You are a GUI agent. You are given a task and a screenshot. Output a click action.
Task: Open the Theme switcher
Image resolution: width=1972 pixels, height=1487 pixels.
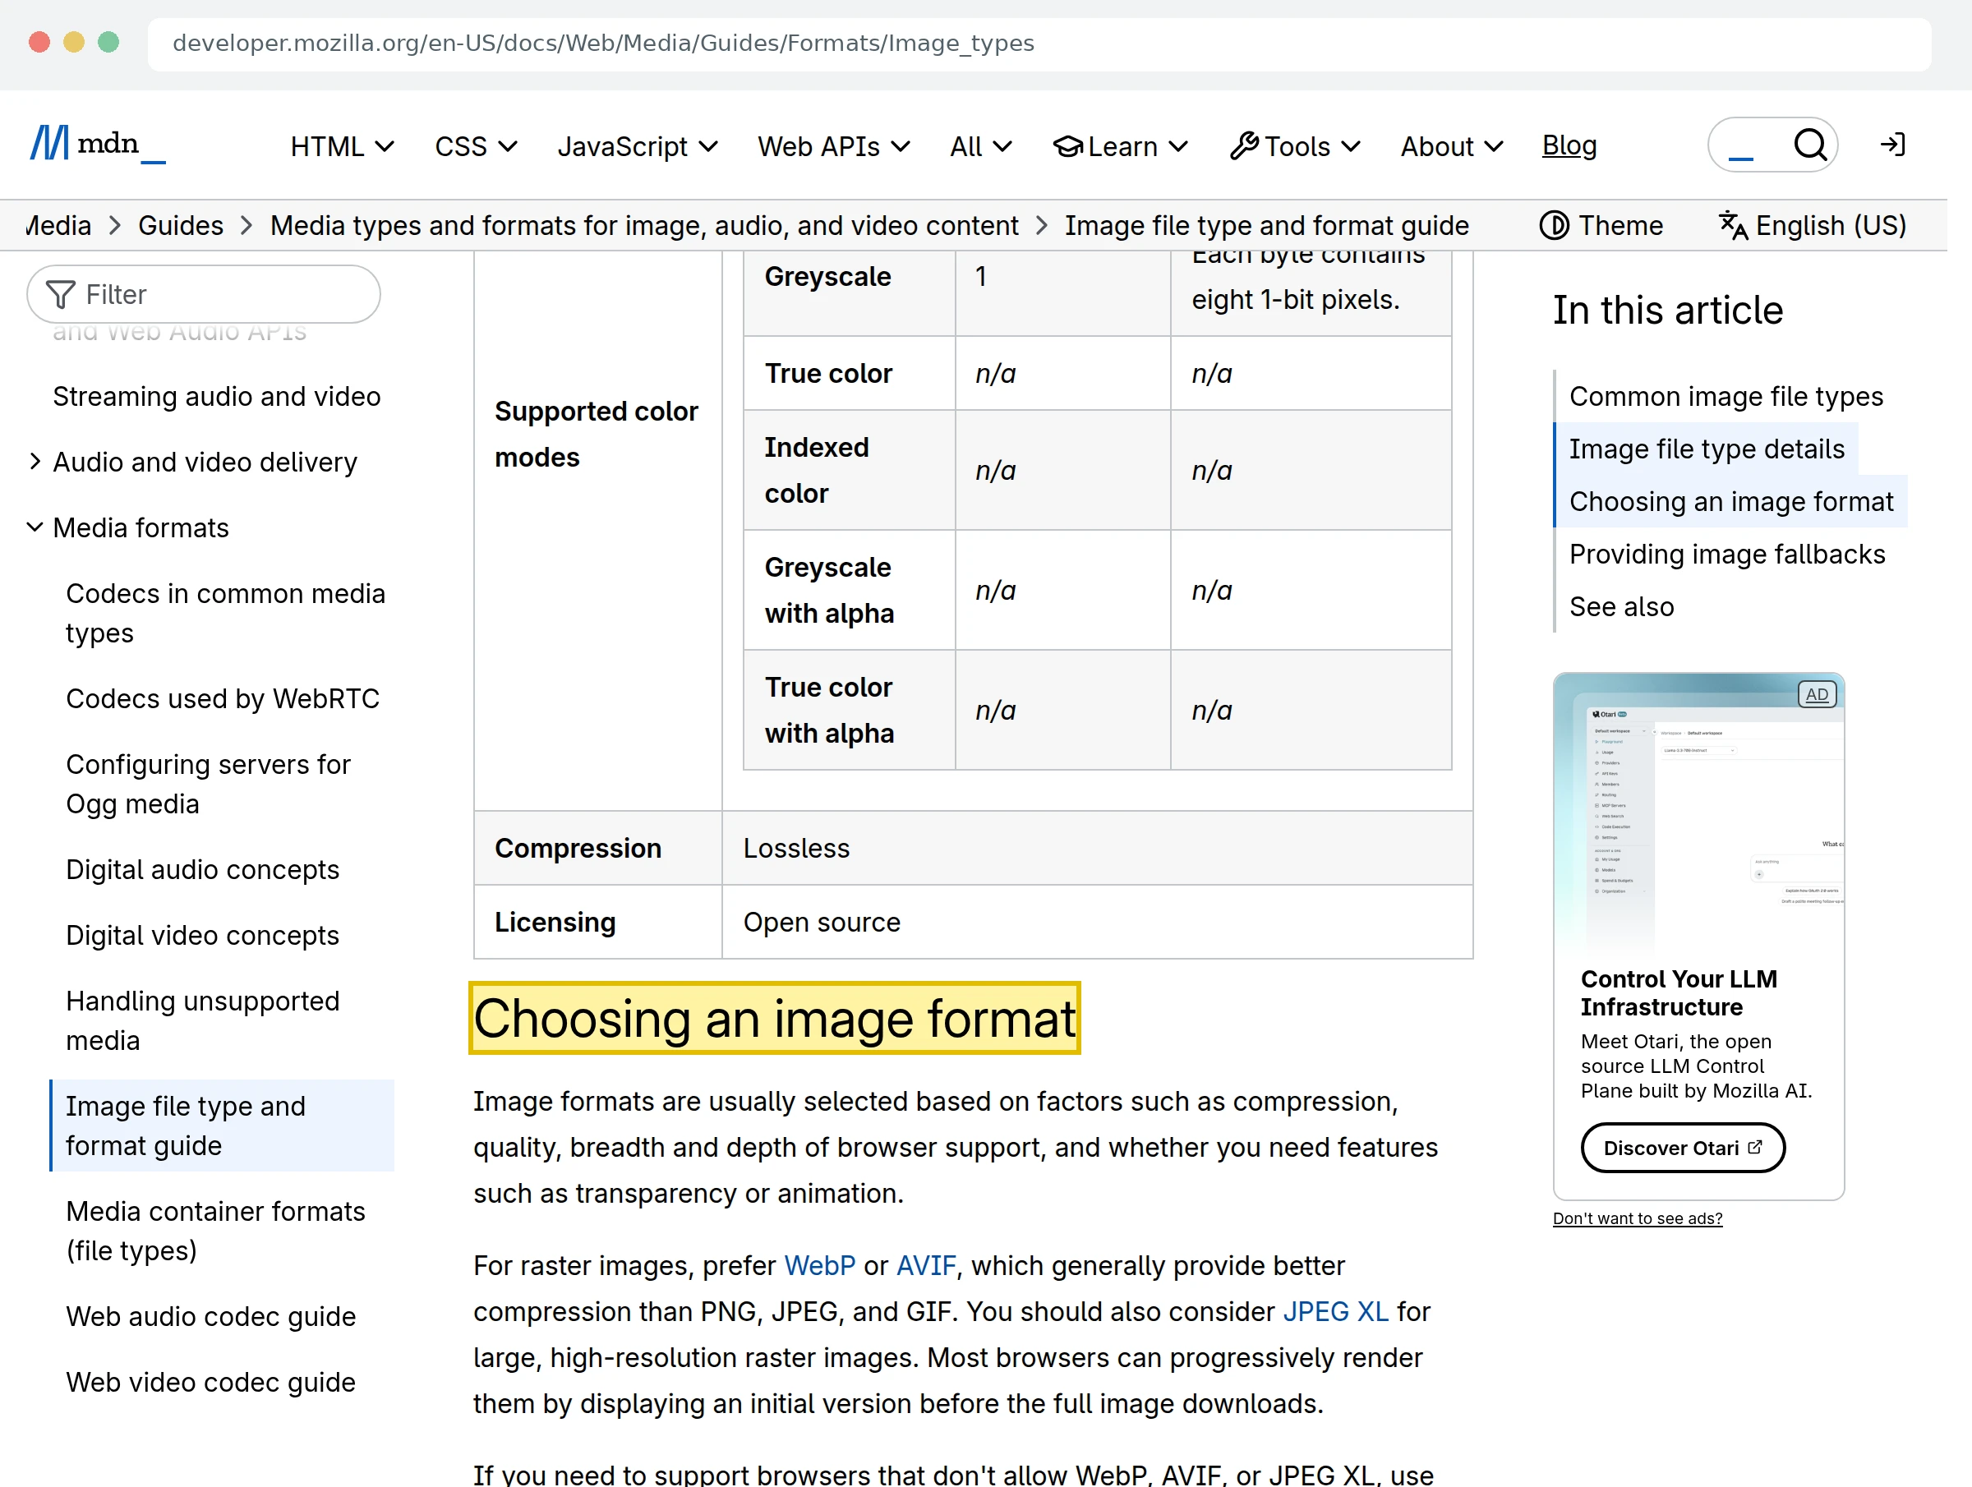pyautogui.click(x=1601, y=226)
